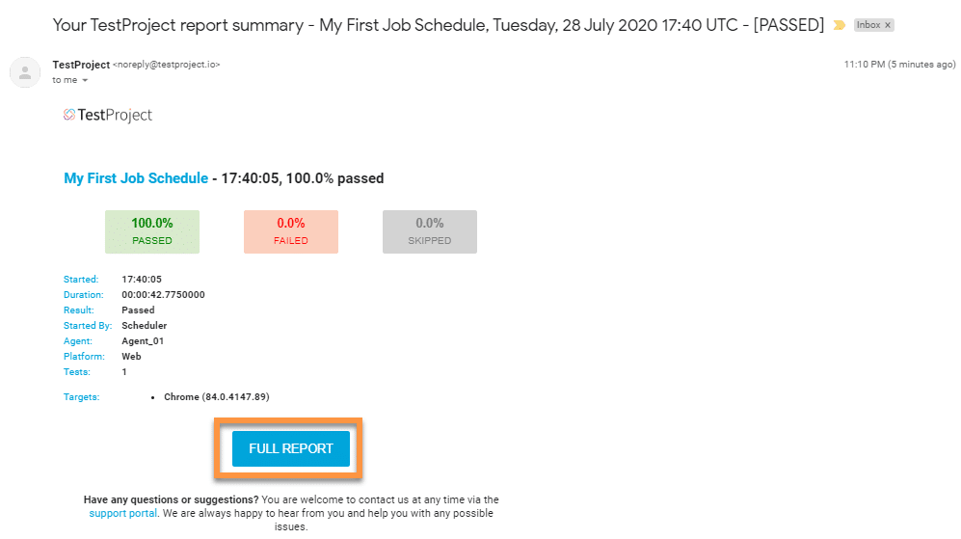This screenshot has height=539, width=961.
Task: Click the TestProject logo in email body
Action: [x=108, y=115]
